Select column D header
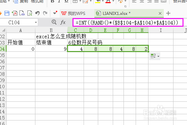 pyautogui.click(x=91, y=30)
